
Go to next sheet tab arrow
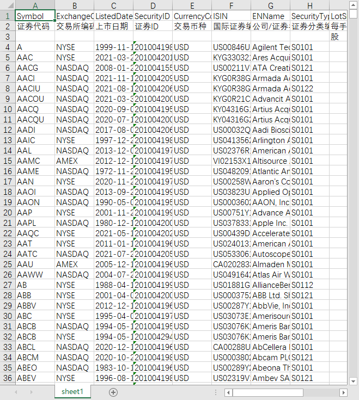(32, 392)
